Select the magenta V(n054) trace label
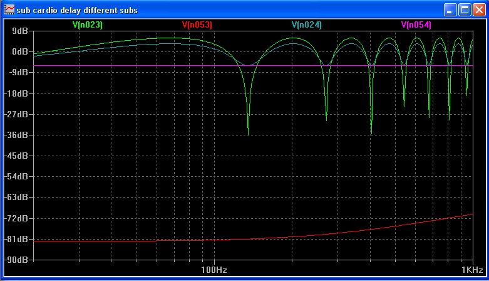489x281 pixels. (416, 24)
